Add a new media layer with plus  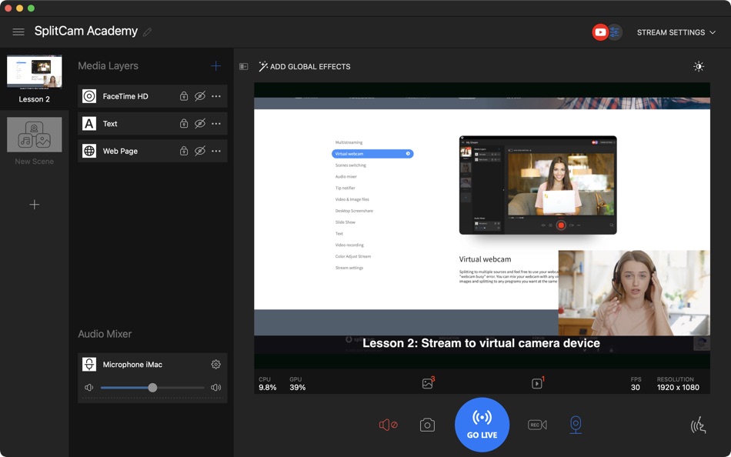pos(216,66)
